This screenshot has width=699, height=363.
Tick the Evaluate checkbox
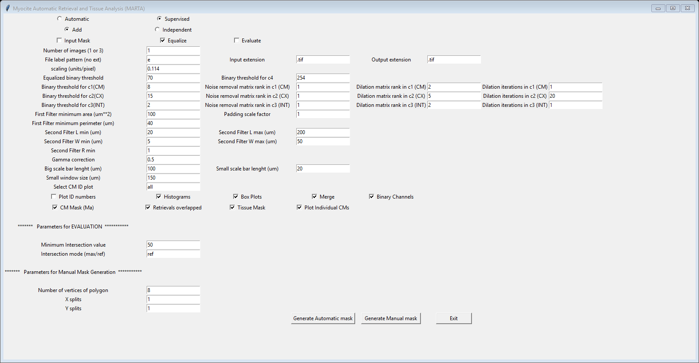coord(237,40)
